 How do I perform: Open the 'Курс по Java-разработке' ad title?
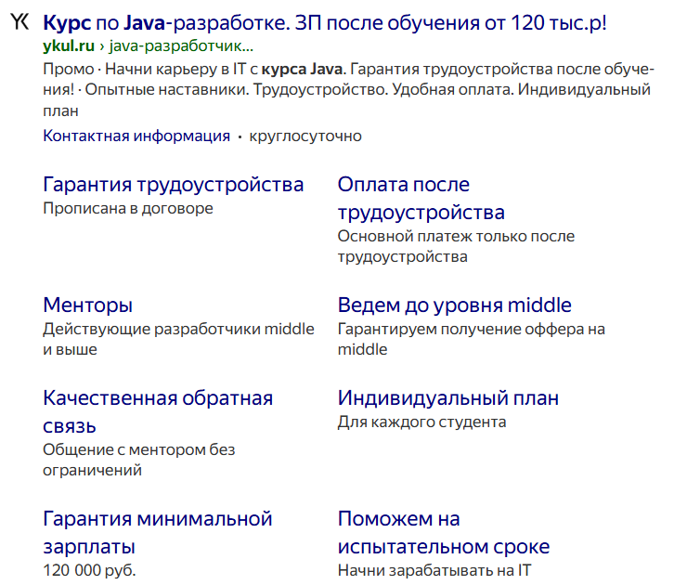325,22
